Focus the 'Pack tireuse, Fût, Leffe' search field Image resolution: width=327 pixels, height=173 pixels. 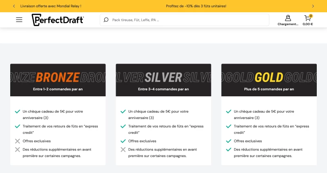click(x=184, y=20)
